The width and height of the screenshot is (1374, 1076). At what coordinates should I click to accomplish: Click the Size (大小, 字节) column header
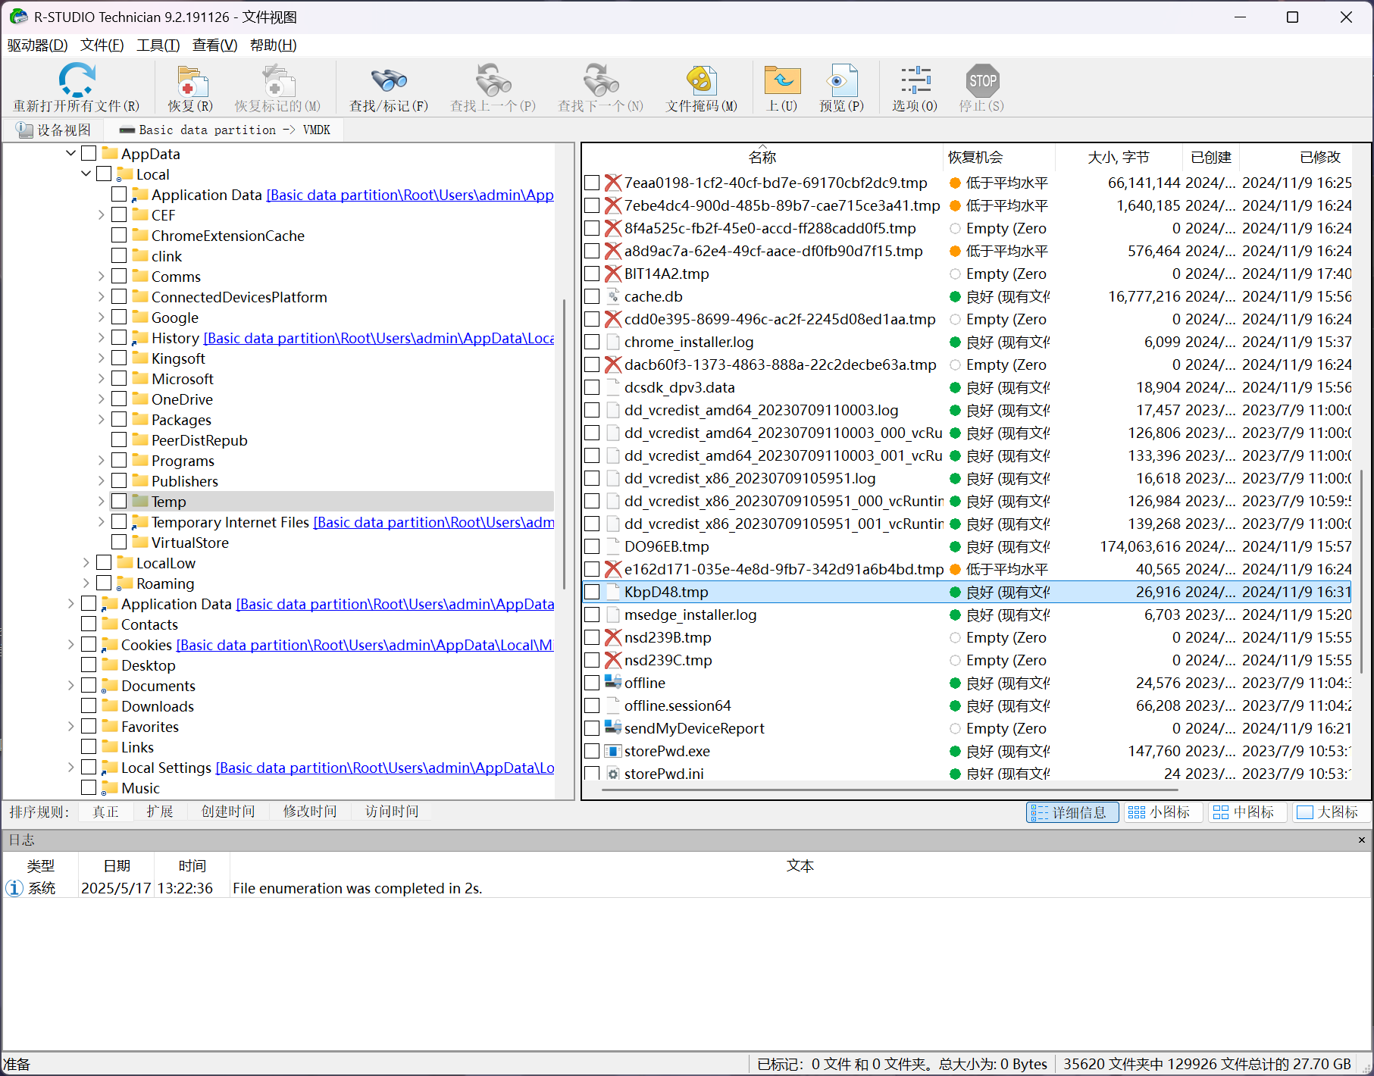[1119, 157]
